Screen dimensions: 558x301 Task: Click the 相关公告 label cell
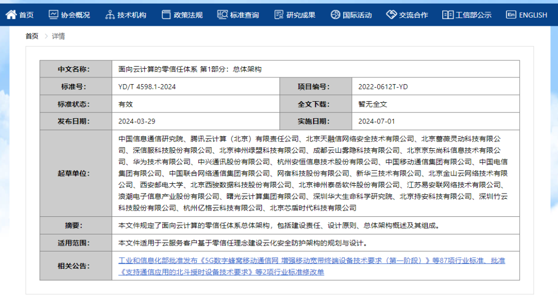coord(76,266)
